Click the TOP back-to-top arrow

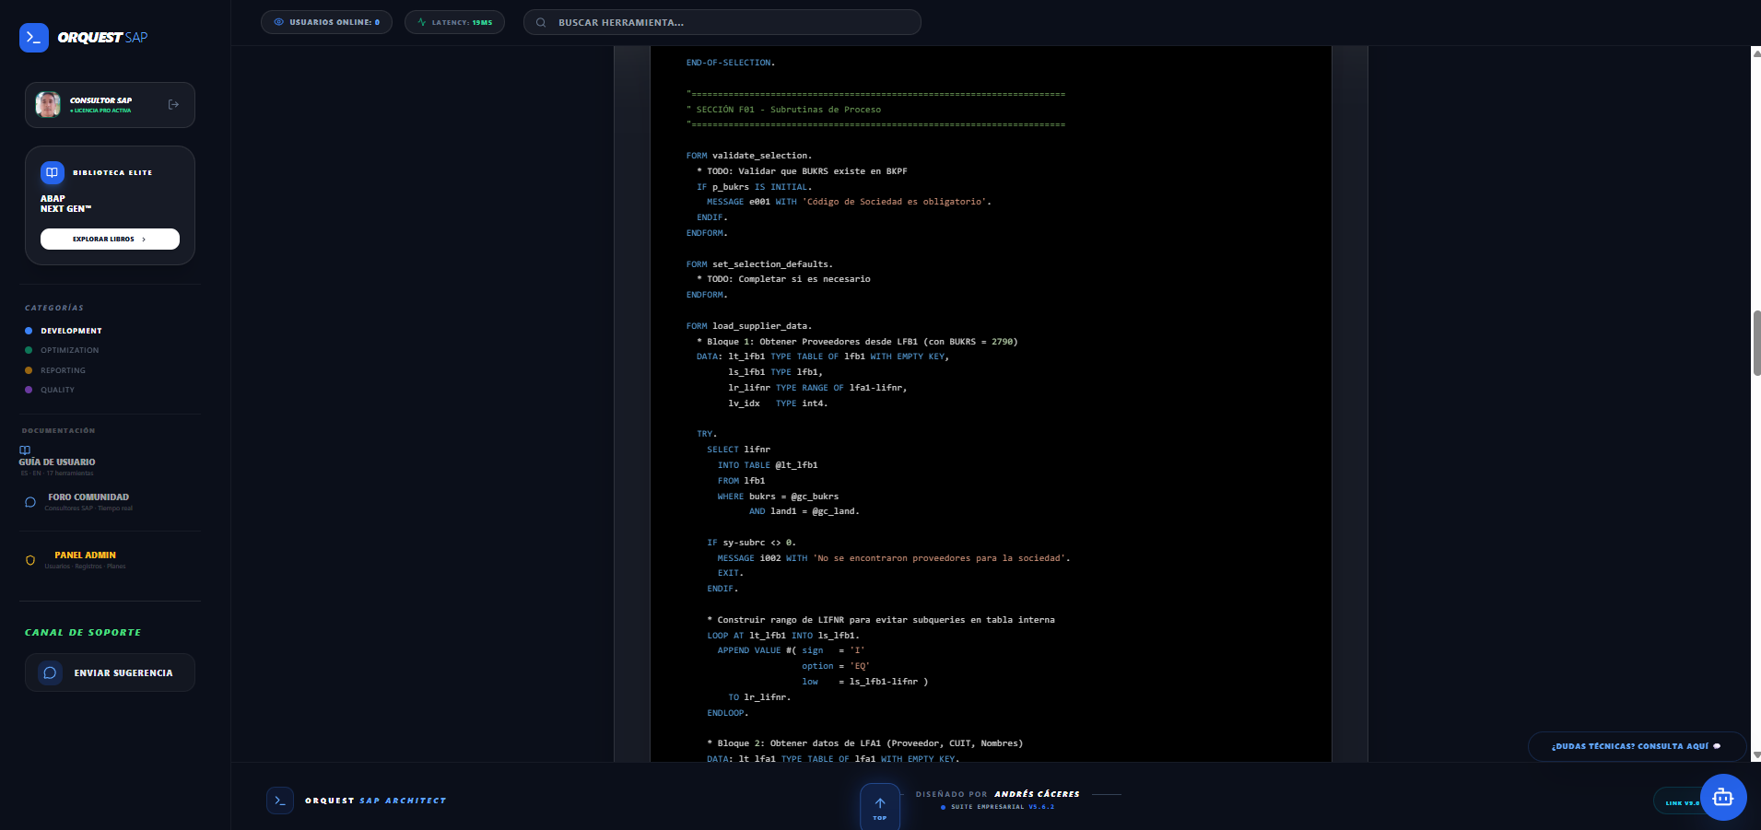[879, 805]
